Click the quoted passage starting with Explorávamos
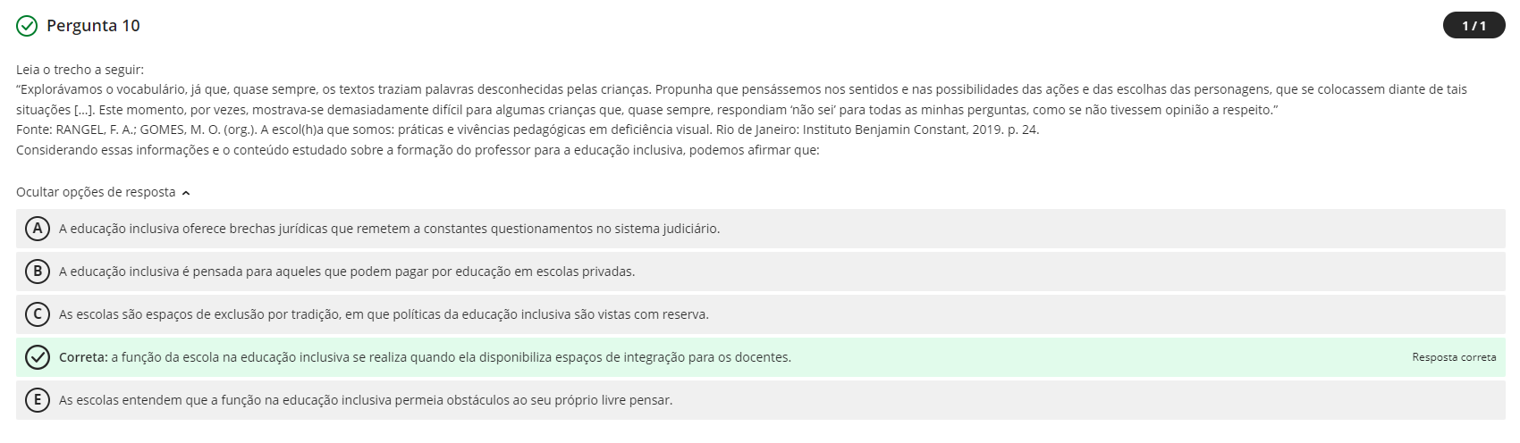The image size is (1520, 443). (x=742, y=99)
